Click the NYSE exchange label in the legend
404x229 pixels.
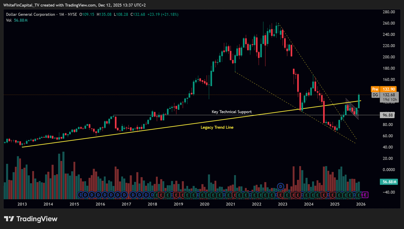tap(72, 14)
